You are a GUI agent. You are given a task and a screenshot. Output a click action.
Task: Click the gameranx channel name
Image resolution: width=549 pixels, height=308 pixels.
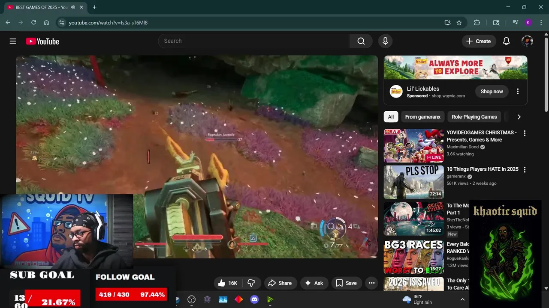pyautogui.click(x=455, y=176)
